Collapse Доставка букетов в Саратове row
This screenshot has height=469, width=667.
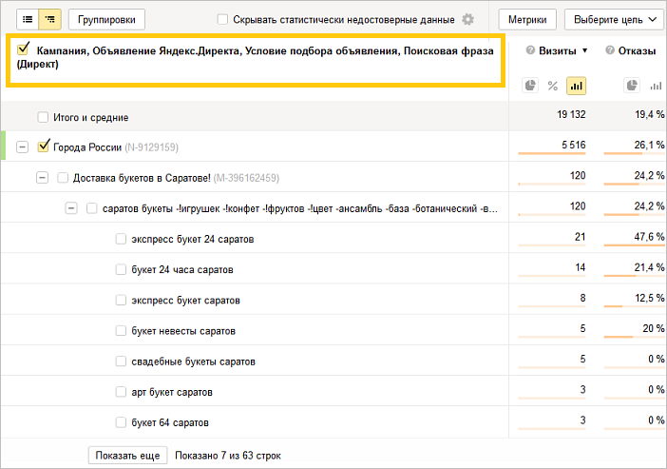click(42, 178)
